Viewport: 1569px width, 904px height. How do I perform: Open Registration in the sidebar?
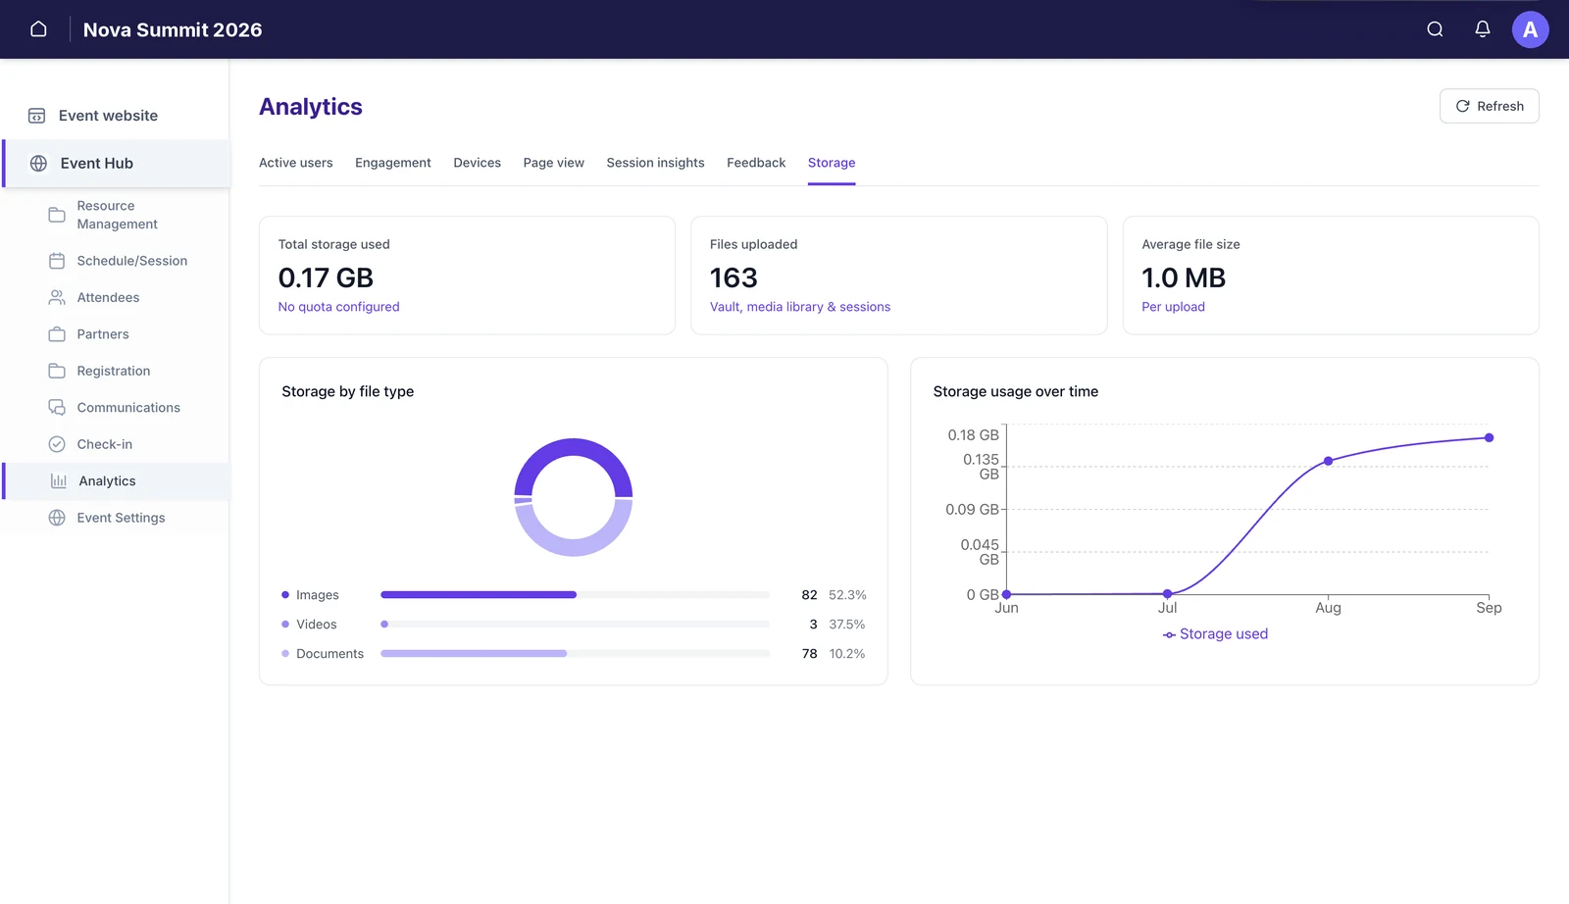point(116,371)
